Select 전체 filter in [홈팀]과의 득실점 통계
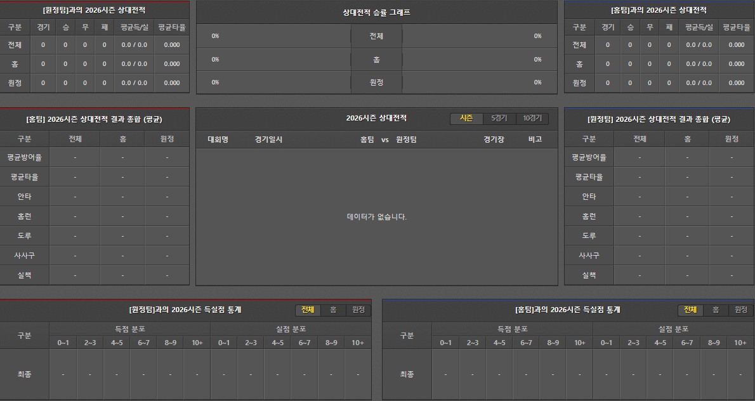The height and width of the screenshot is (401, 755). coord(690,310)
